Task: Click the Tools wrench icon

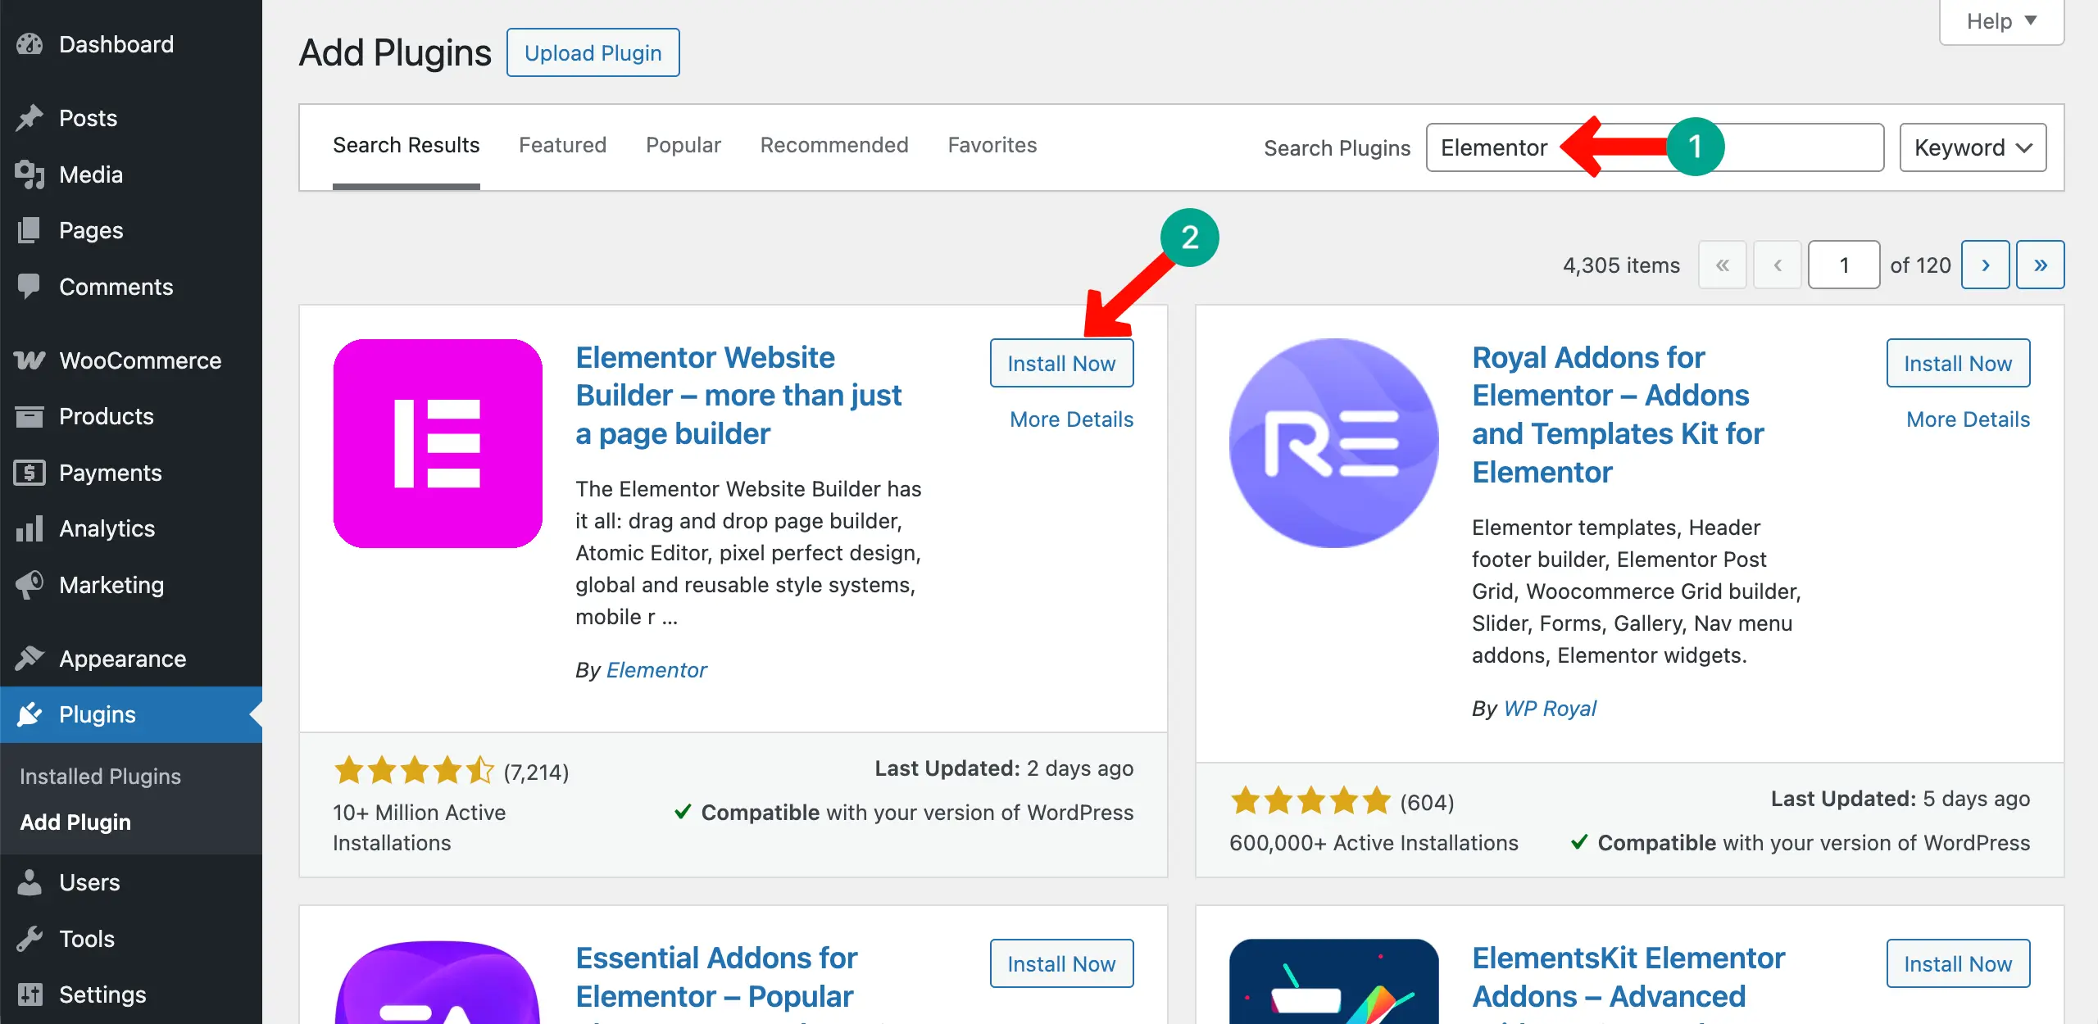Action: pos(30,939)
